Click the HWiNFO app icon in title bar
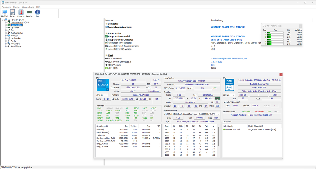 (3, 3)
